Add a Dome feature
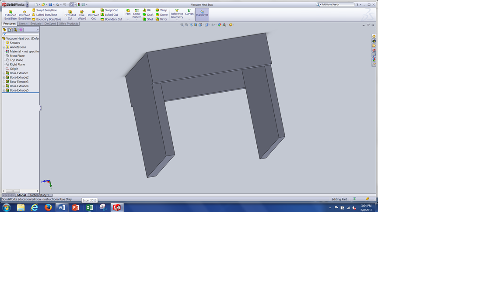 [x=161, y=15]
